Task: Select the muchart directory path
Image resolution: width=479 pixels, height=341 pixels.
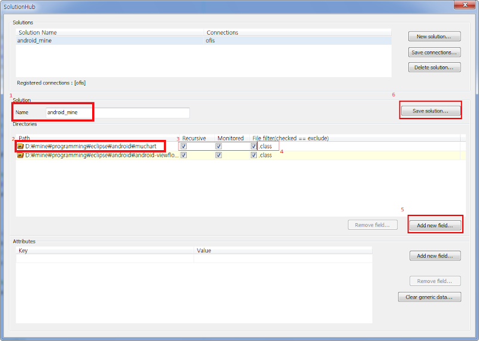Action: 91,146
